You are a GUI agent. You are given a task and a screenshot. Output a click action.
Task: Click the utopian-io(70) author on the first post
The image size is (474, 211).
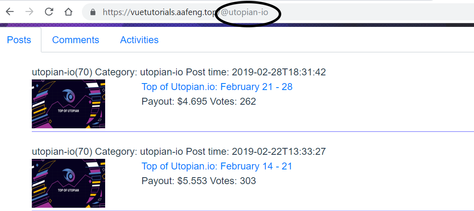tap(62, 72)
